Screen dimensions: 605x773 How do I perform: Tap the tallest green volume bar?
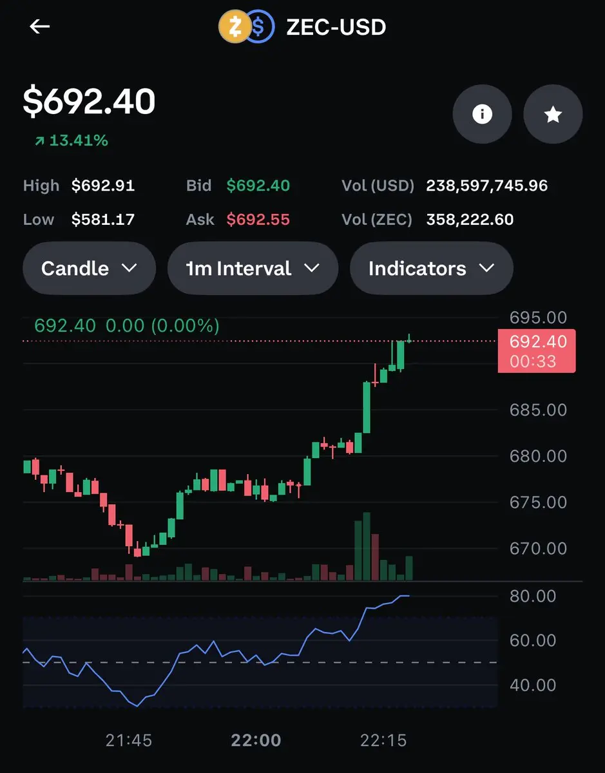(x=367, y=546)
